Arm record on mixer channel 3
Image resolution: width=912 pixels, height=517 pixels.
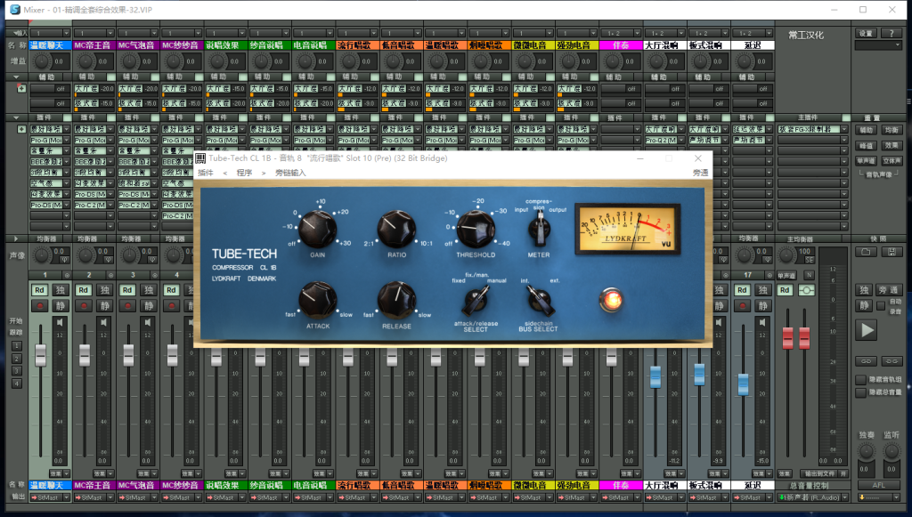pos(128,305)
